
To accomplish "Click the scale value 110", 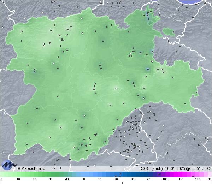I will (x=181, y=179).
